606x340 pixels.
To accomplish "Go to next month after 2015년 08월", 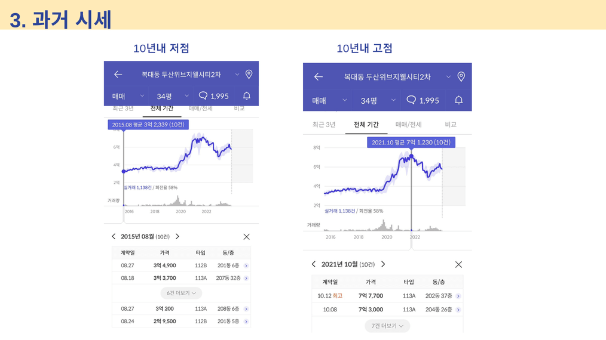I will 177,236.
